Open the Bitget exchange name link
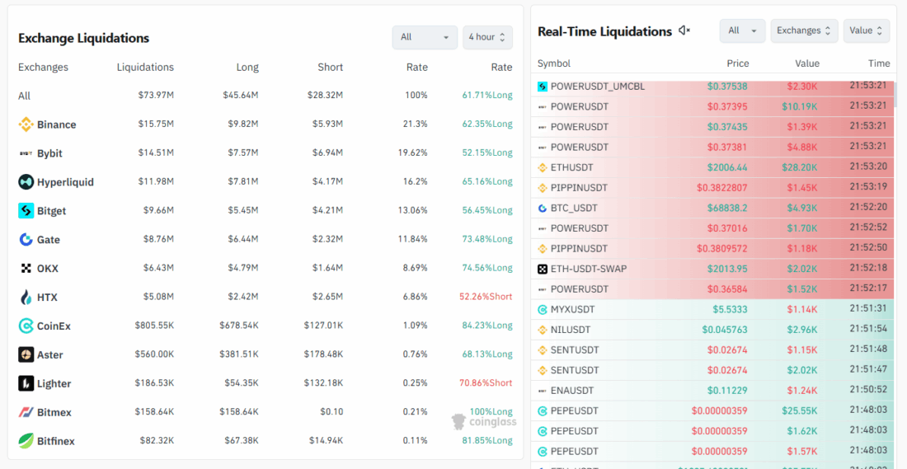This screenshot has width=907, height=469. (51, 210)
